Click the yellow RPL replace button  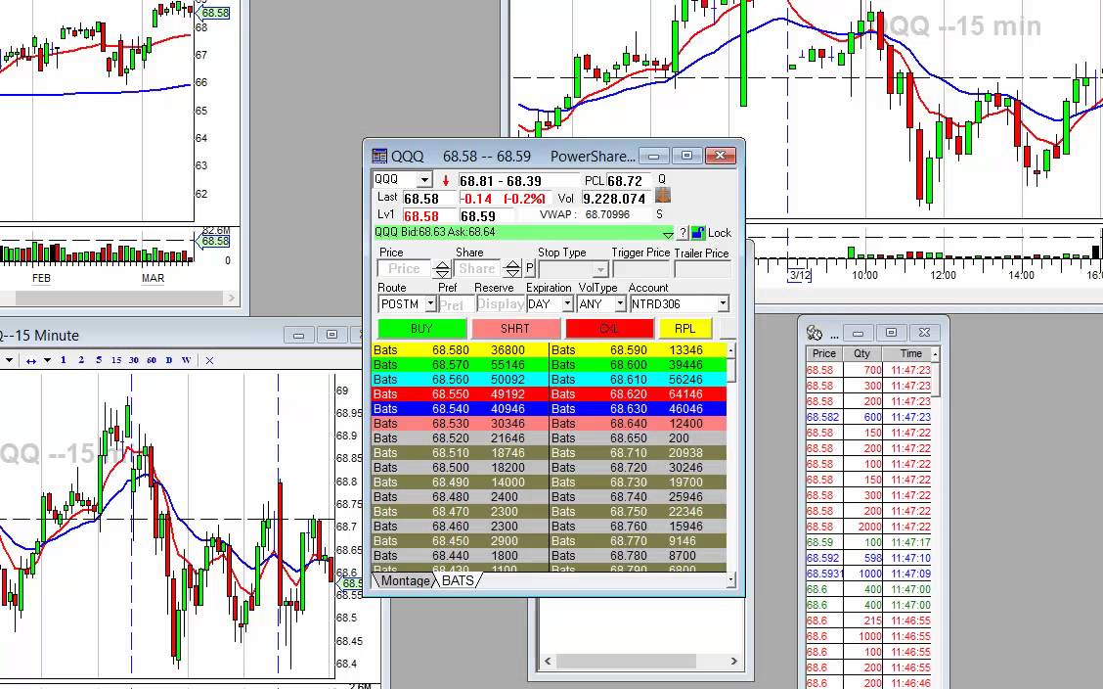(x=685, y=329)
